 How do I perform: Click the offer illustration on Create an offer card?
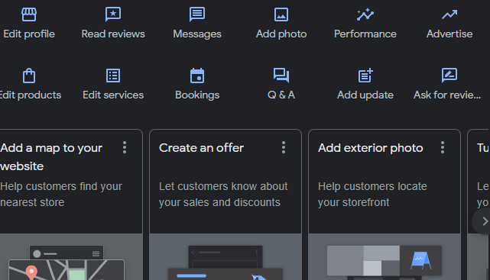(x=226, y=262)
